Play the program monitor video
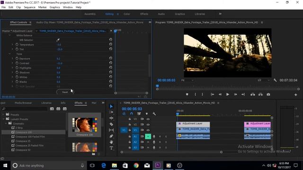 point(228,94)
